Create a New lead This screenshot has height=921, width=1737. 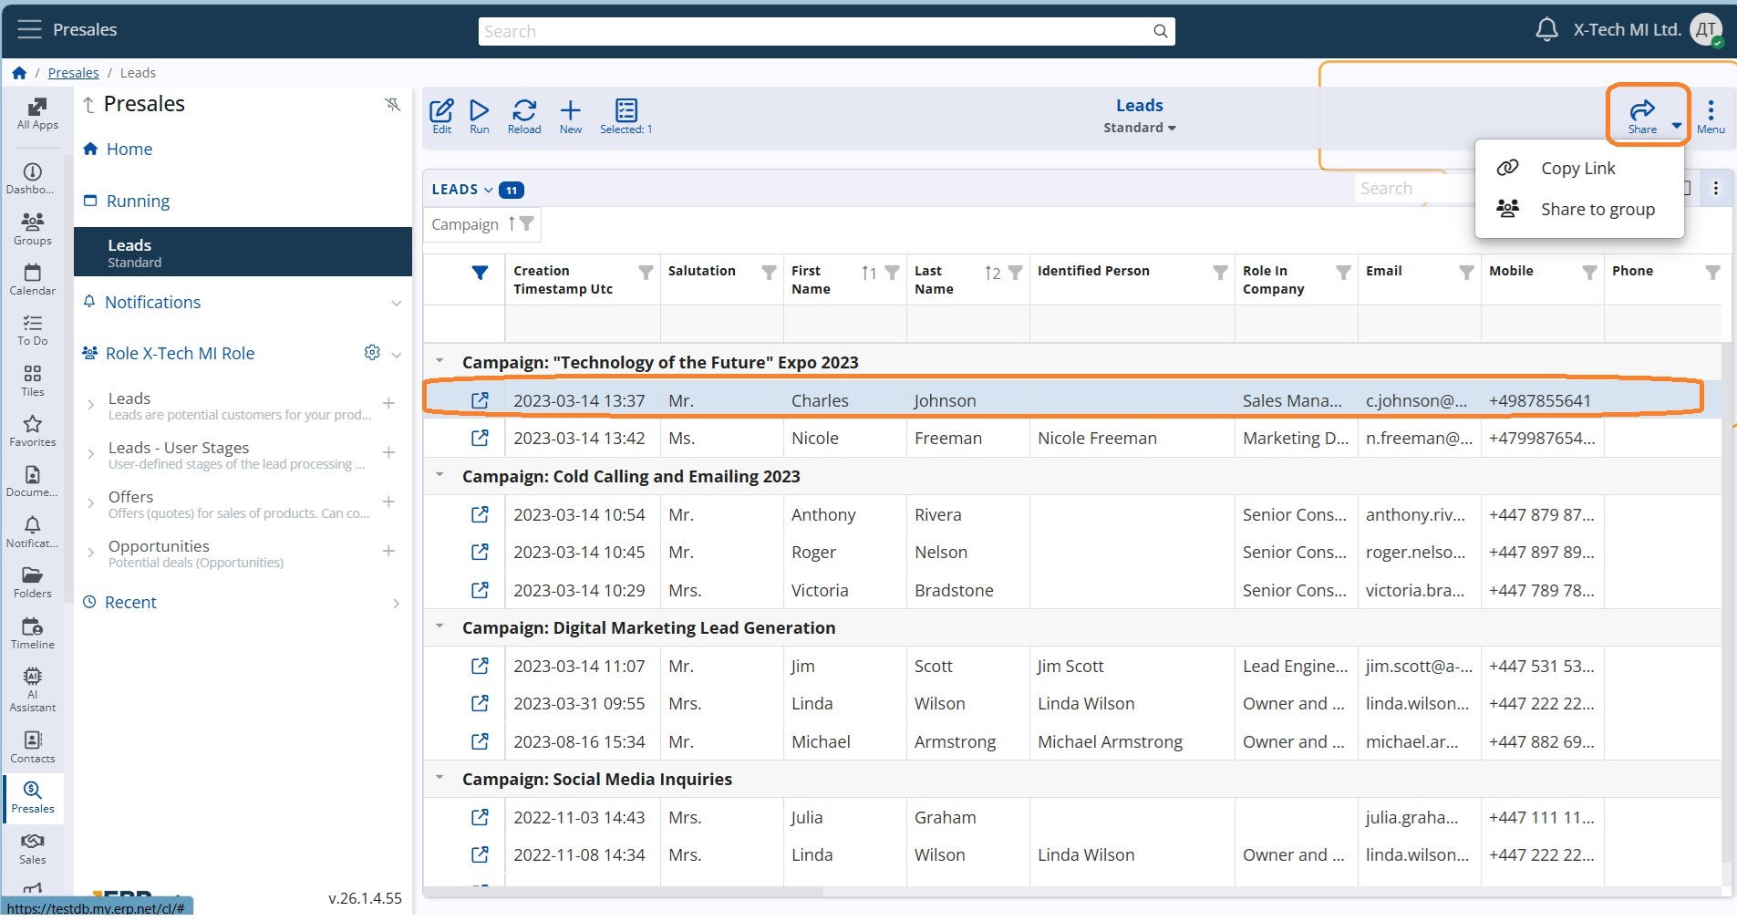(571, 117)
